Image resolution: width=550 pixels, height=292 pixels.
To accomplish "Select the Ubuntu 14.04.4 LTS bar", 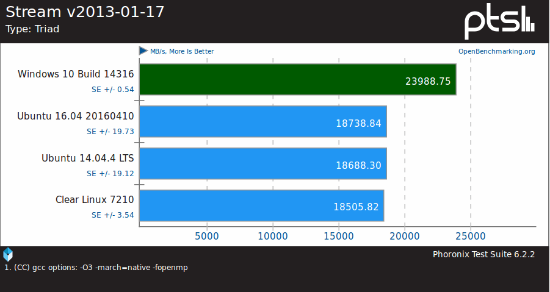I will (x=263, y=163).
